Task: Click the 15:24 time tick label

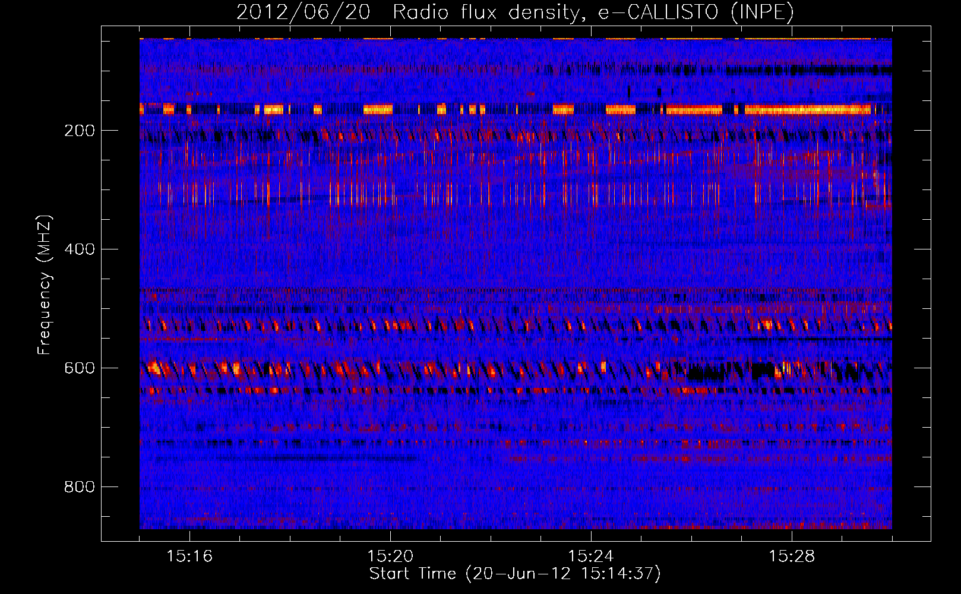Action: tap(591, 556)
